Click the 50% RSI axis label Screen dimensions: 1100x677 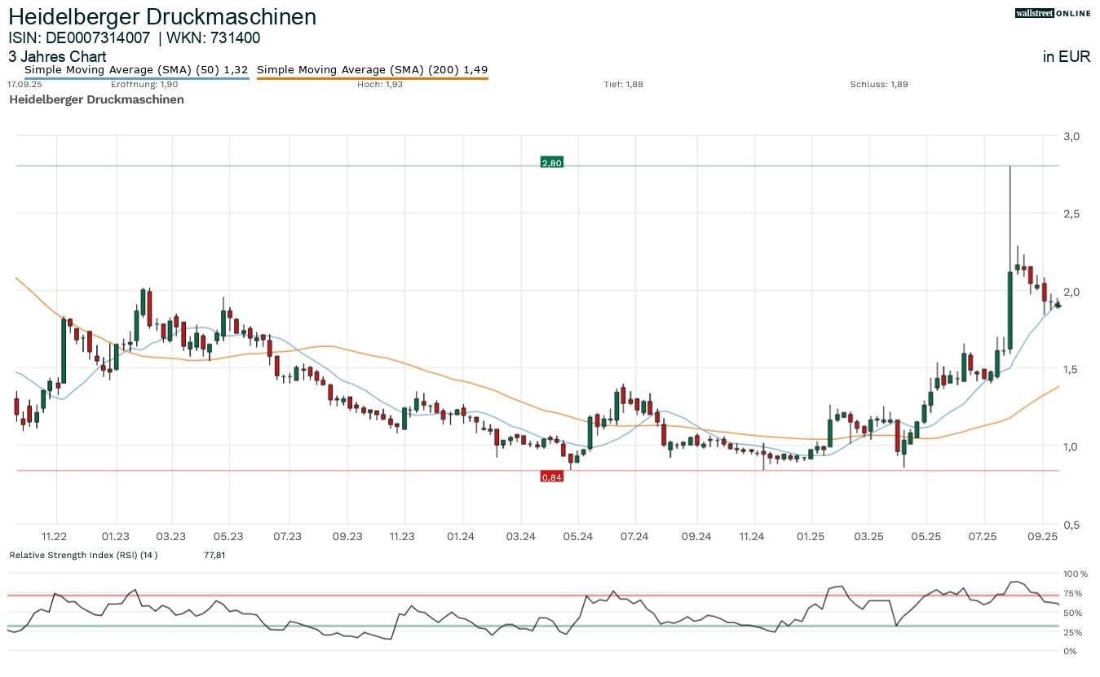(x=1072, y=613)
